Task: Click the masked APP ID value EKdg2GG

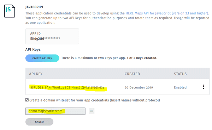Action: [45, 39]
